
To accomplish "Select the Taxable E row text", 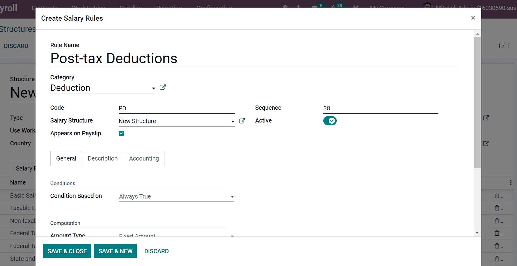I will (23, 208).
